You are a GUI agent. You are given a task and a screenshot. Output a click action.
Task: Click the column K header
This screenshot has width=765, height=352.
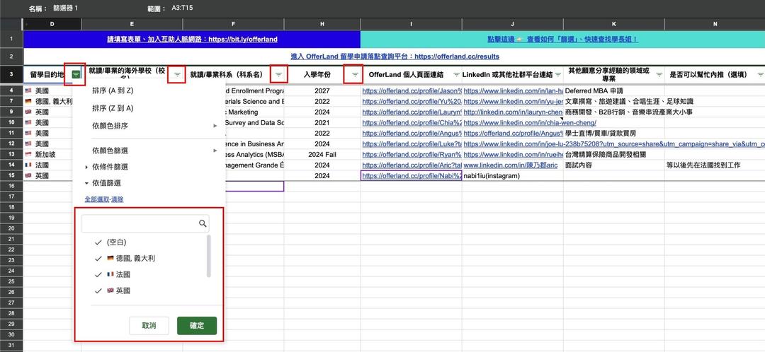point(613,24)
